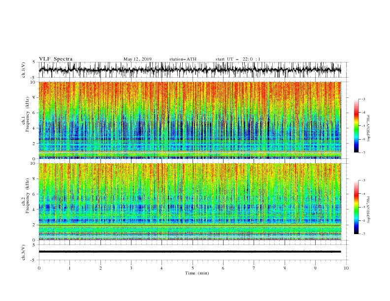Click the "-7" label on ch.1 color bar

(363, 152)
